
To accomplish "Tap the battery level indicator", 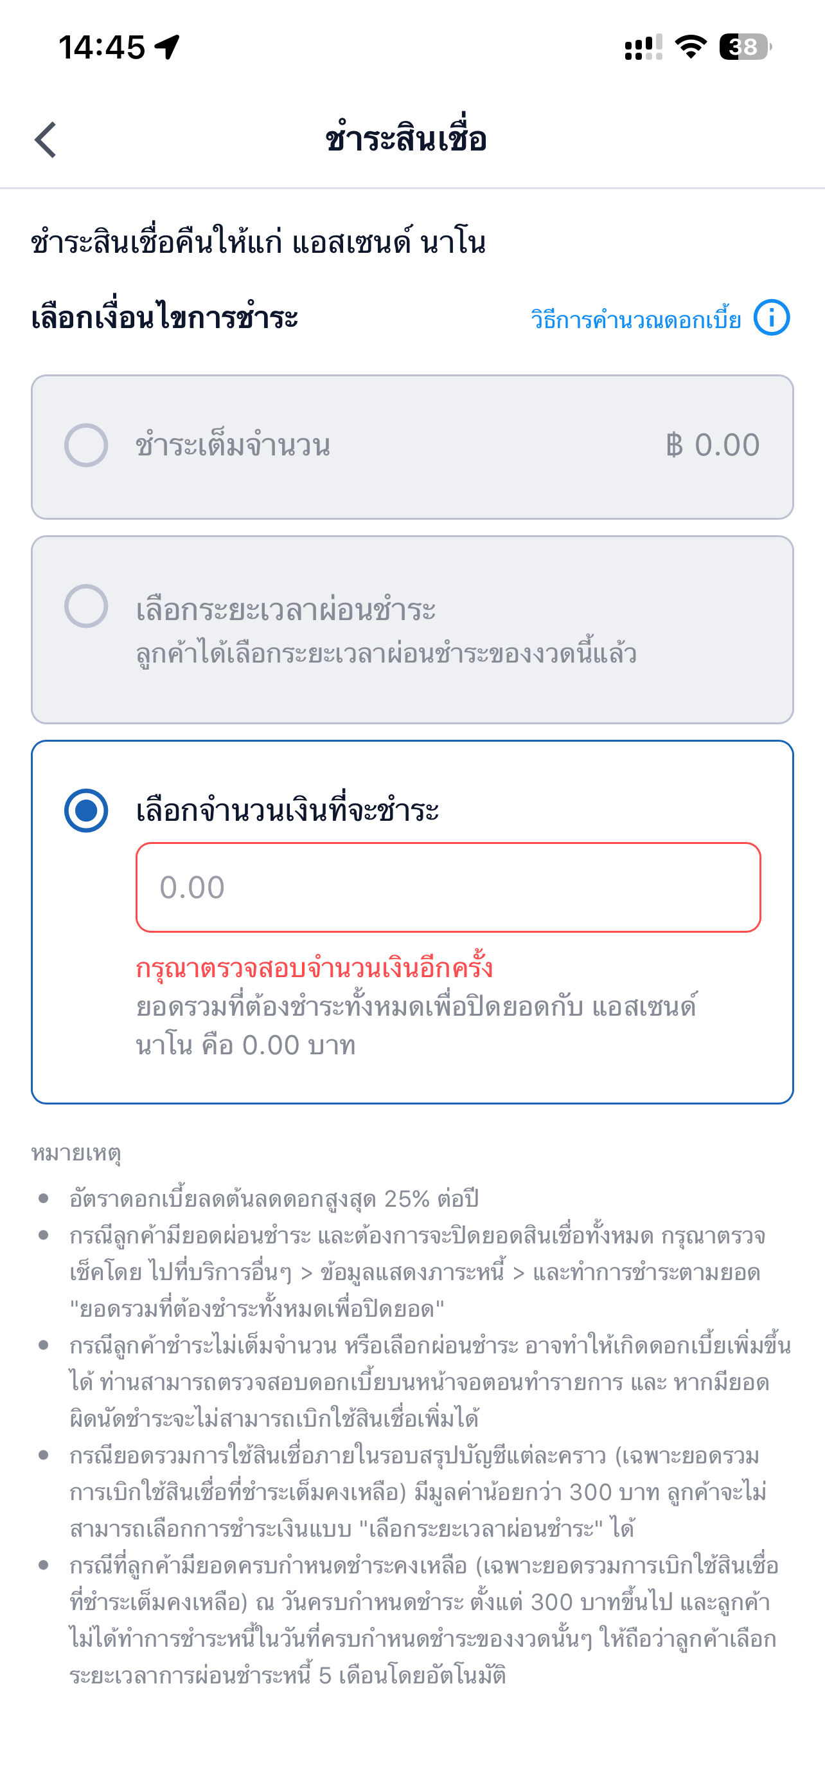I will point(745,47).
